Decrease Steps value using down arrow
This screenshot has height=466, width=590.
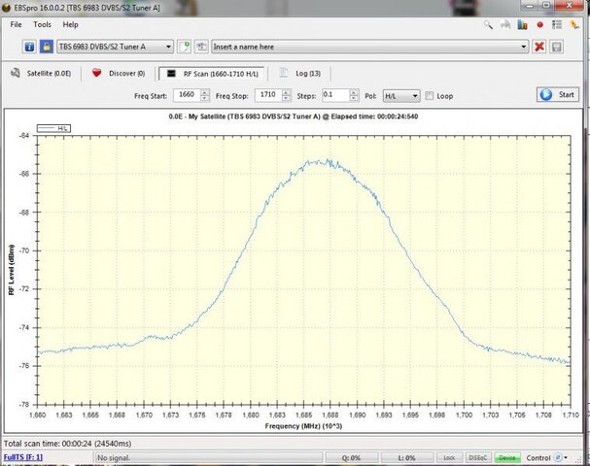click(x=354, y=98)
